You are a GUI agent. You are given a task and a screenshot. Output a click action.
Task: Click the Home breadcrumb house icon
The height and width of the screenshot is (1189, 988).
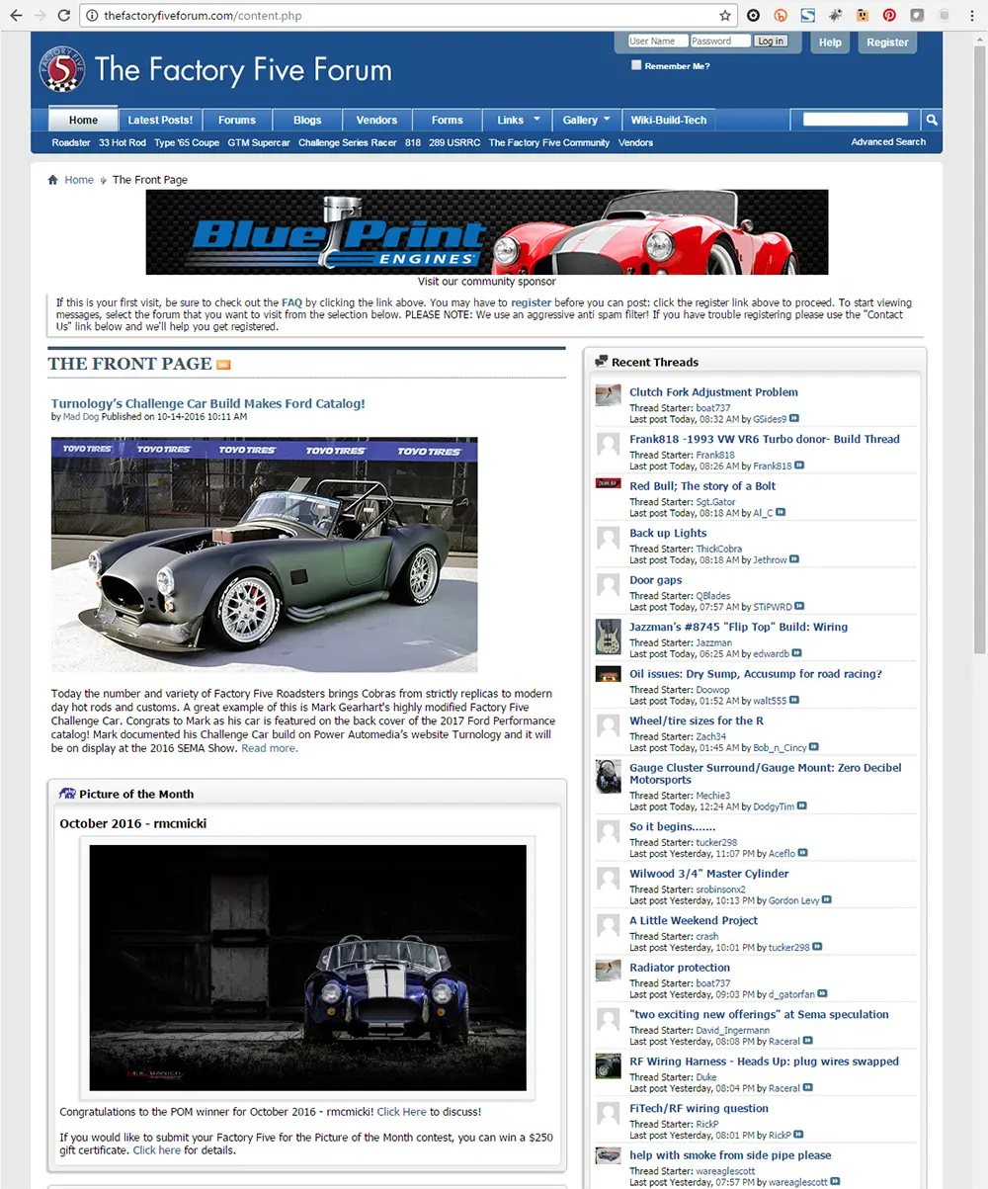50,180
